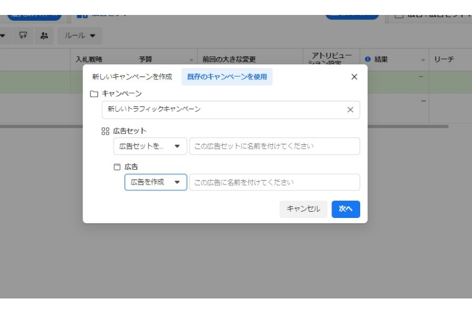Click the grid icon beside 広告セット
The height and width of the screenshot is (314, 472).
point(105,131)
